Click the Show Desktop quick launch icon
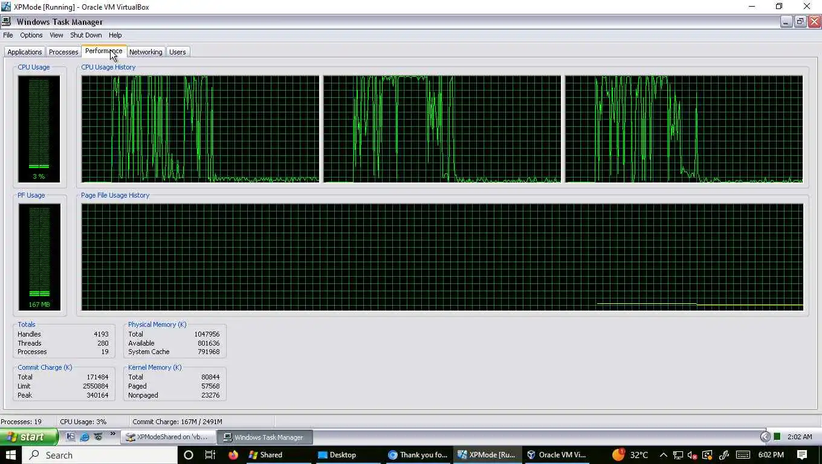Viewport: 822px width, 464px height. click(x=71, y=436)
